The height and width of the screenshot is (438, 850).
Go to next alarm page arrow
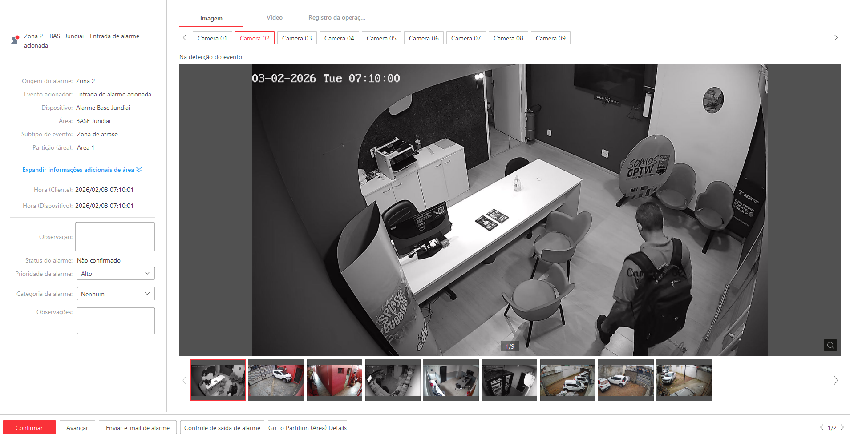(842, 427)
